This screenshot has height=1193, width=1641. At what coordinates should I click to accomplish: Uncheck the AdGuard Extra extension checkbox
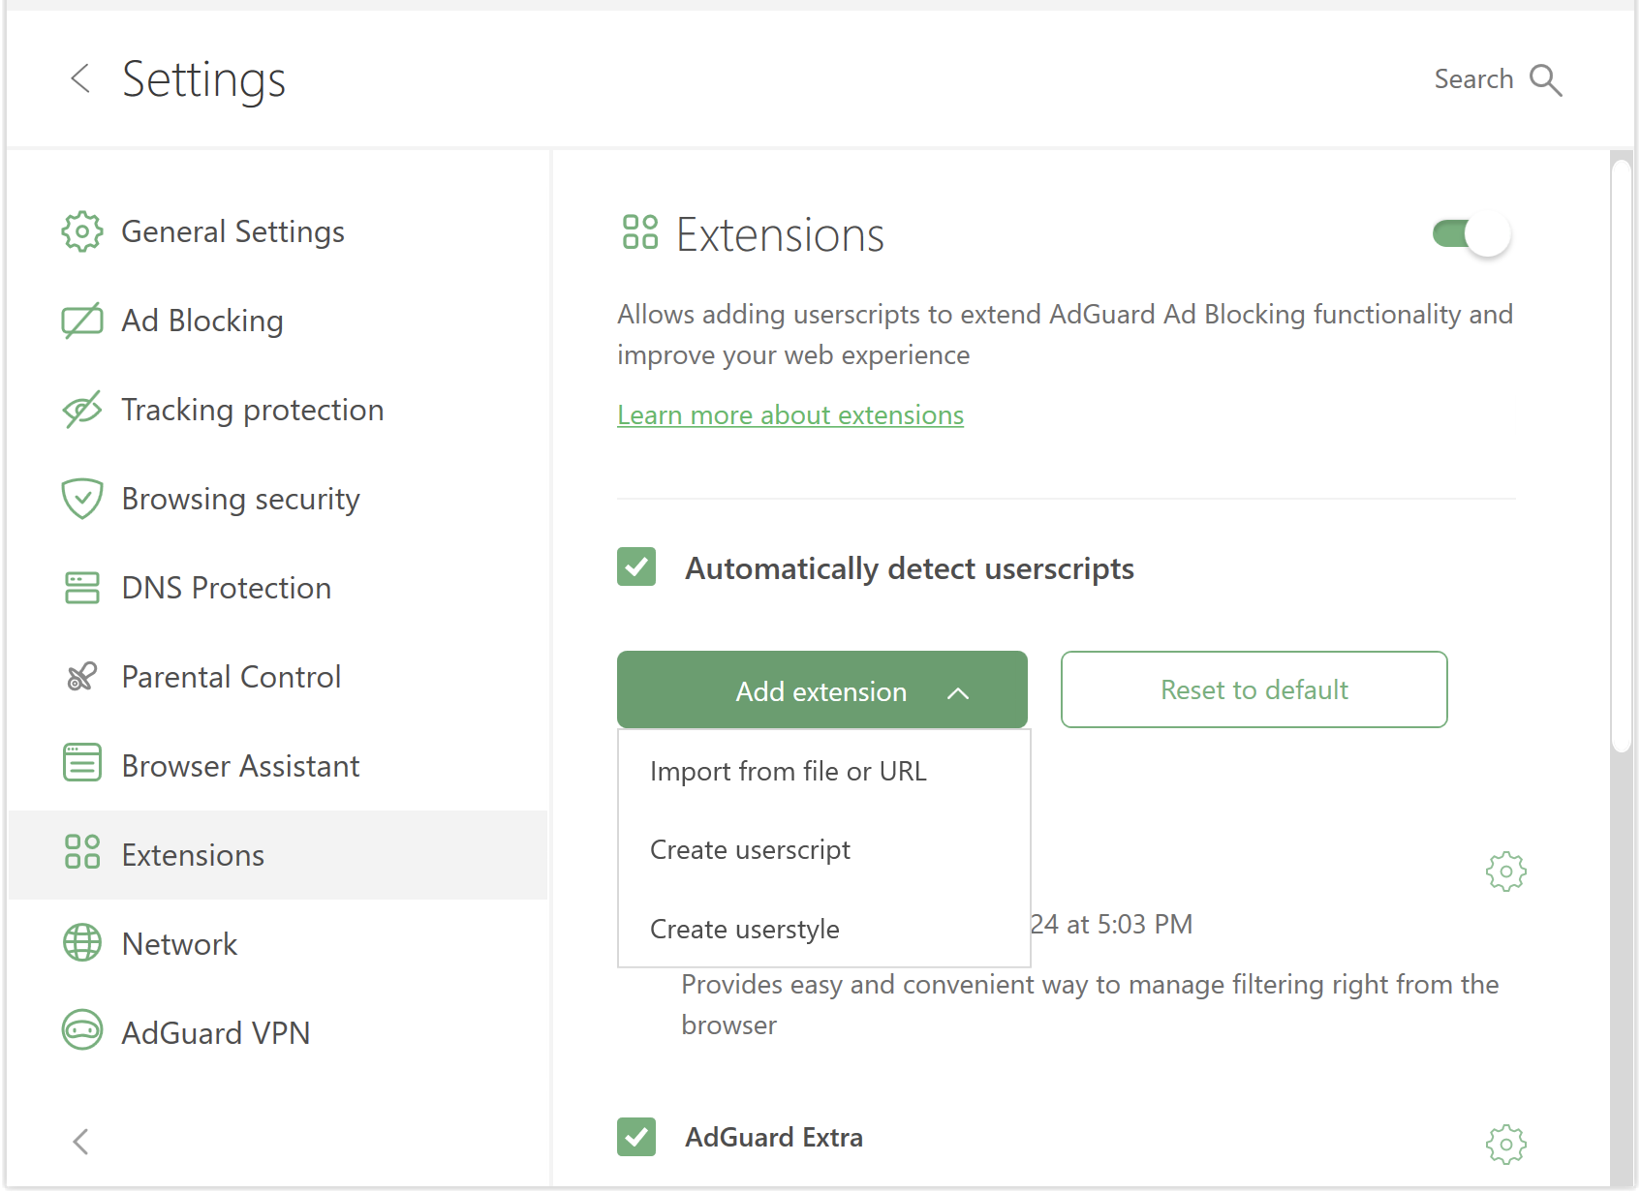[x=636, y=1137]
